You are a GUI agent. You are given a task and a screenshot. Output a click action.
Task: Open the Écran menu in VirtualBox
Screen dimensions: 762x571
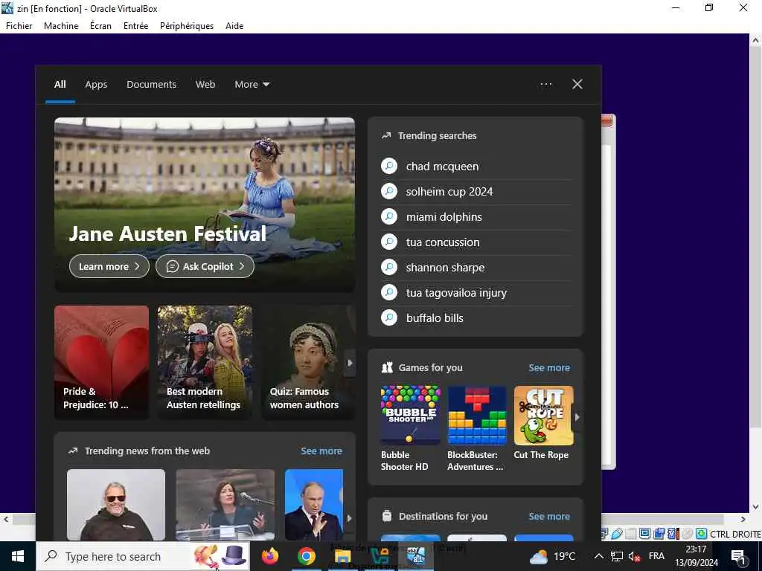(x=100, y=26)
